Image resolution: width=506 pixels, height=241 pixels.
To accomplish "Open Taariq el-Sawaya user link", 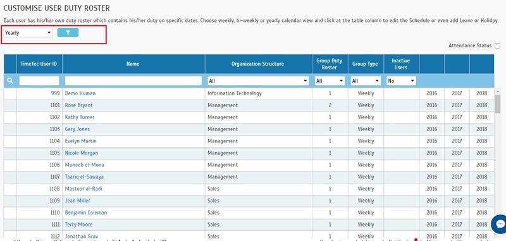I will click(84, 177).
